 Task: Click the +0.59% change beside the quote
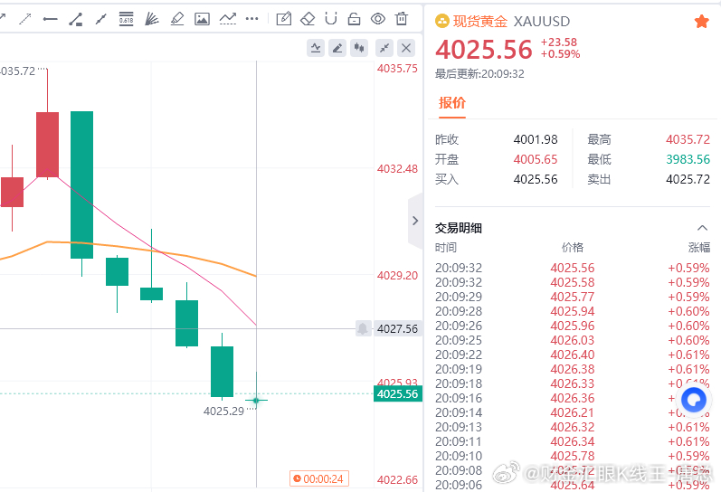(561, 54)
